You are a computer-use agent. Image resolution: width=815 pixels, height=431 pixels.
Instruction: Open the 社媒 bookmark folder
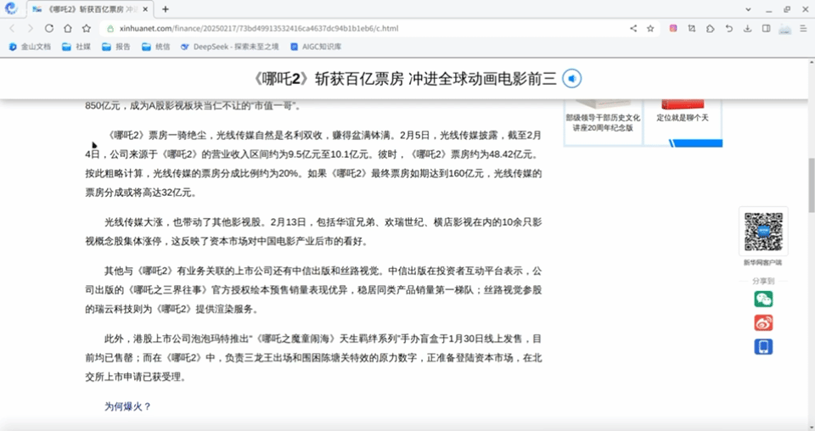coord(76,47)
